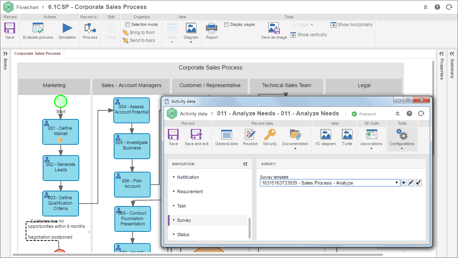Enable Selection mode checkbox
The height and width of the screenshot is (258, 458).
[x=127, y=24]
